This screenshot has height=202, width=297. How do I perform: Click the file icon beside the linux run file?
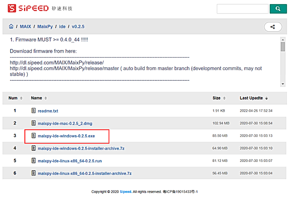(34, 160)
